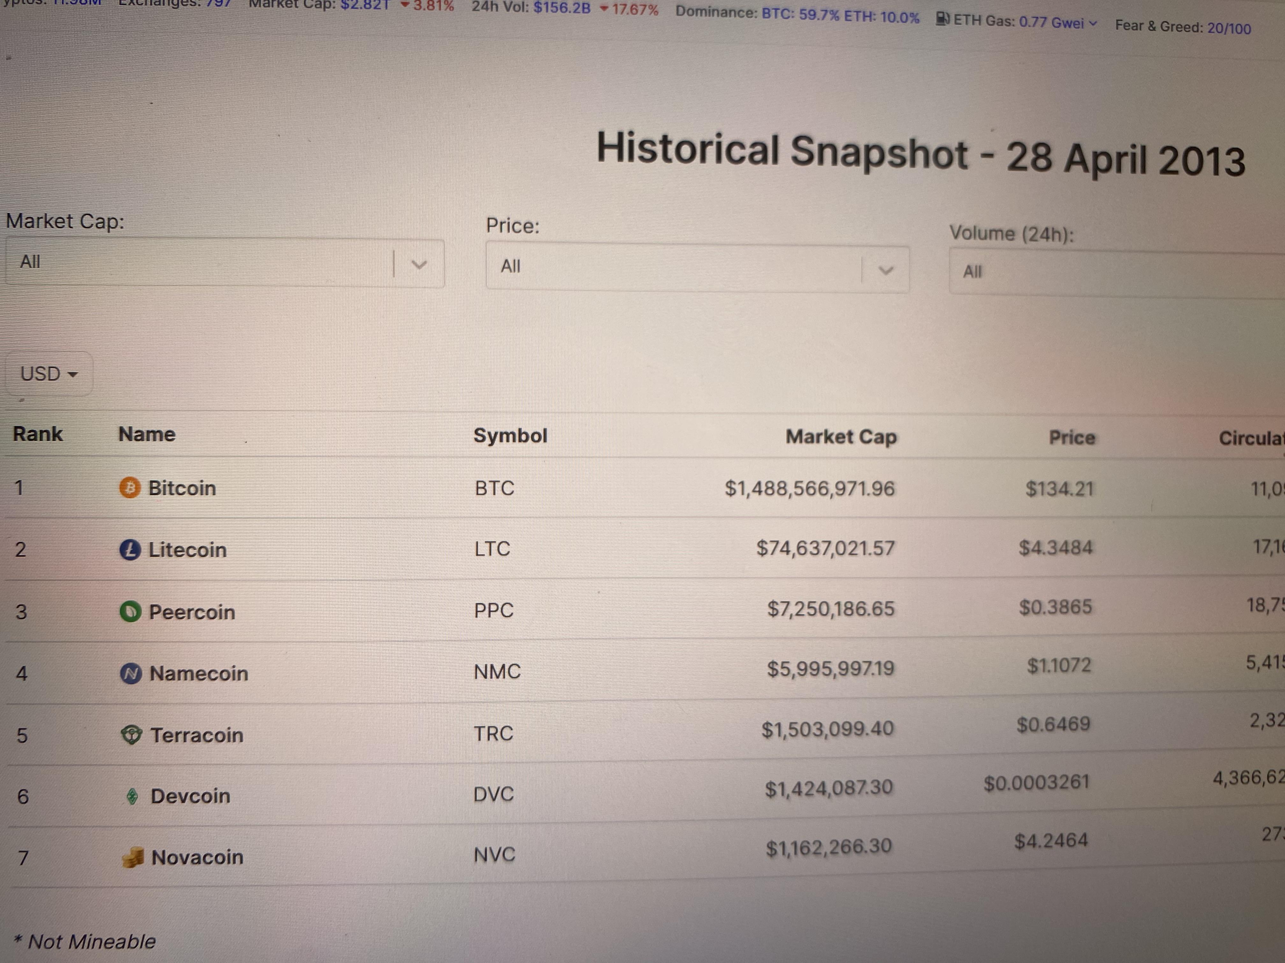Click the Bitcoin price $134.21

tap(1060, 489)
